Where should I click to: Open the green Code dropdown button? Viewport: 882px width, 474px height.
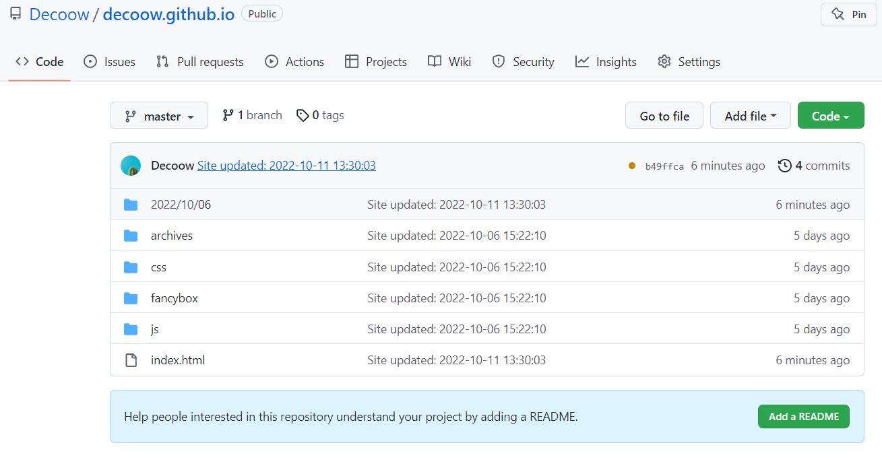point(831,116)
